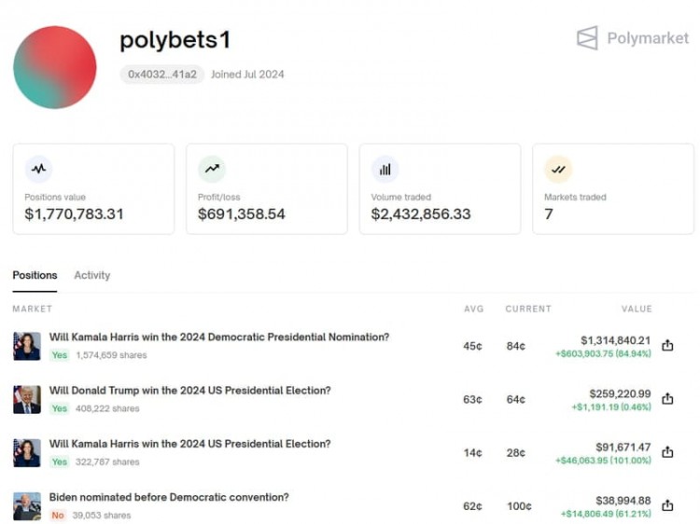Image resolution: width=700 pixels, height=524 pixels.
Task: Click the Profit/loss trending arrow icon
Action: click(x=212, y=169)
